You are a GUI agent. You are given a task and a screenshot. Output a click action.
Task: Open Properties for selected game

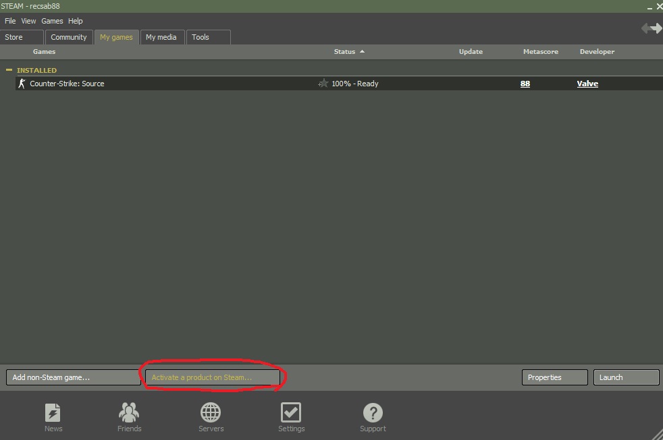[554, 377]
